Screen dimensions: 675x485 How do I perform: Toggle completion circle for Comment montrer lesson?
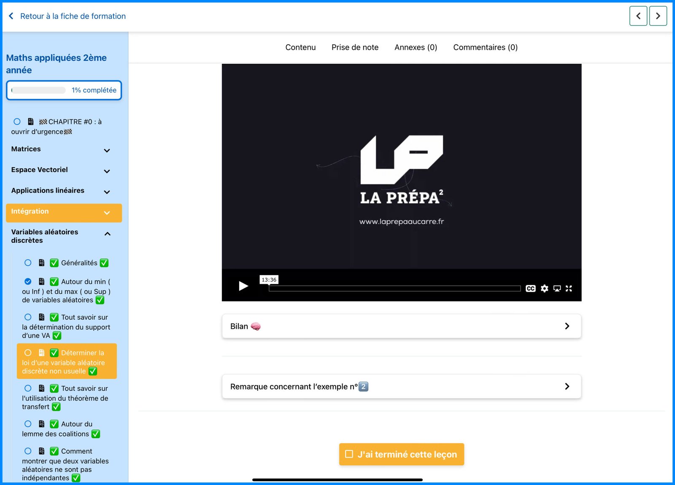click(x=28, y=451)
